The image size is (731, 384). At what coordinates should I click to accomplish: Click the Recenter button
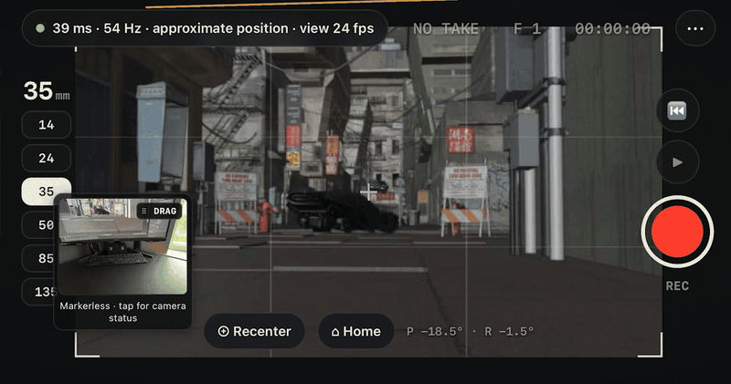point(255,331)
